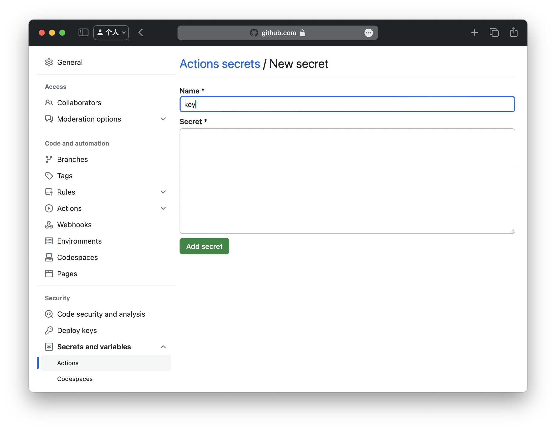Expand the Moderation options chevron
Image resolution: width=556 pixels, height=430 pixels.
click(163, 119)
